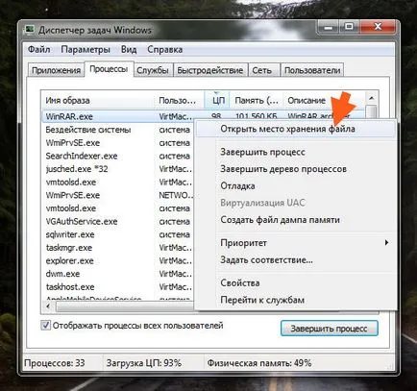This screenshot has height=391, width=417.
Task: Switch to the Быстродействие tab
Action: coord(210,70)
